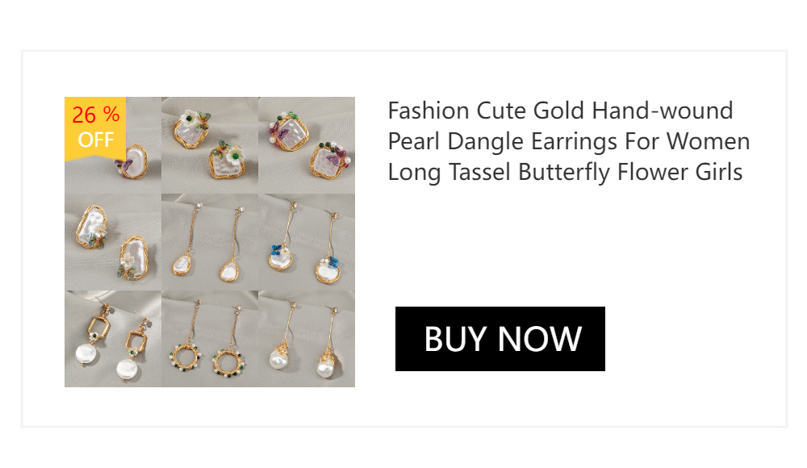Click the left green-beaded gold hoop earring
This screenshot has width=807, height=468.
[186, 357]
